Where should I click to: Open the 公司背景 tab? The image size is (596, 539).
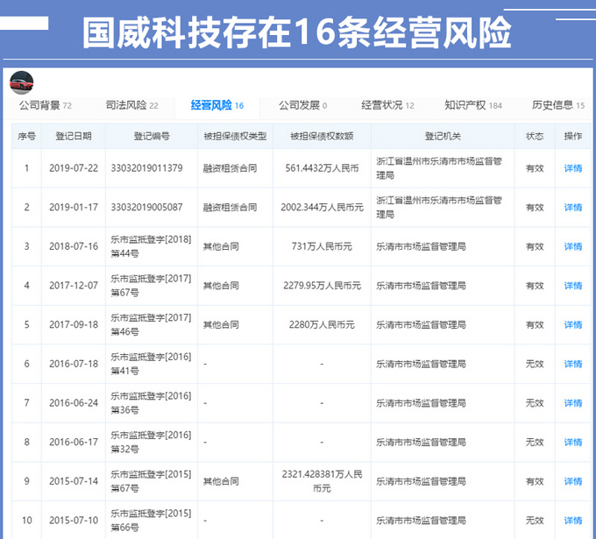click(x=40, y=105)
